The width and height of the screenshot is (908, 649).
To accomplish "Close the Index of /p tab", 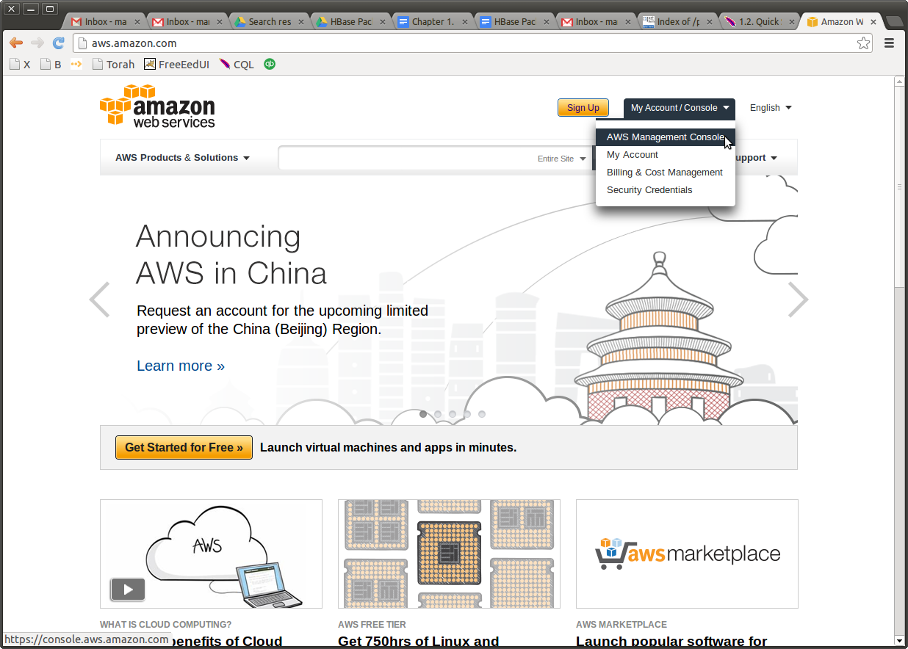I will 710,22.
